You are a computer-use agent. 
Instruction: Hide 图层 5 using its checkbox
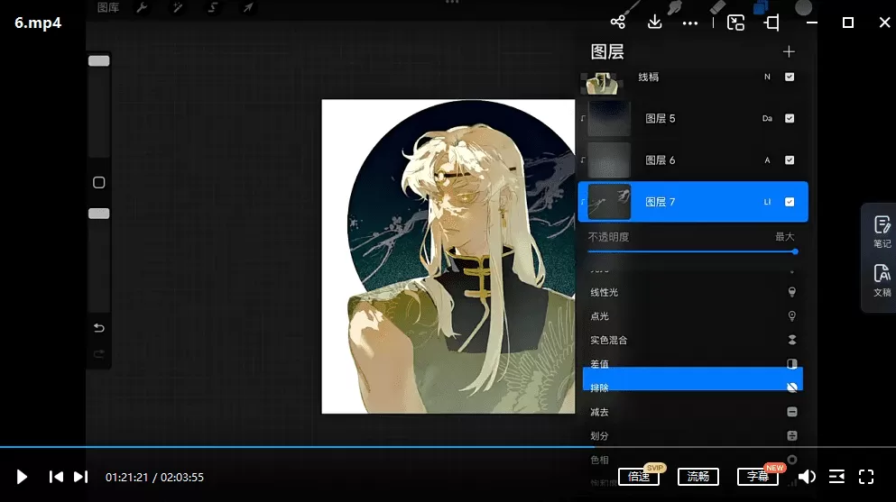pyautogui.click(x=790, y=118)
